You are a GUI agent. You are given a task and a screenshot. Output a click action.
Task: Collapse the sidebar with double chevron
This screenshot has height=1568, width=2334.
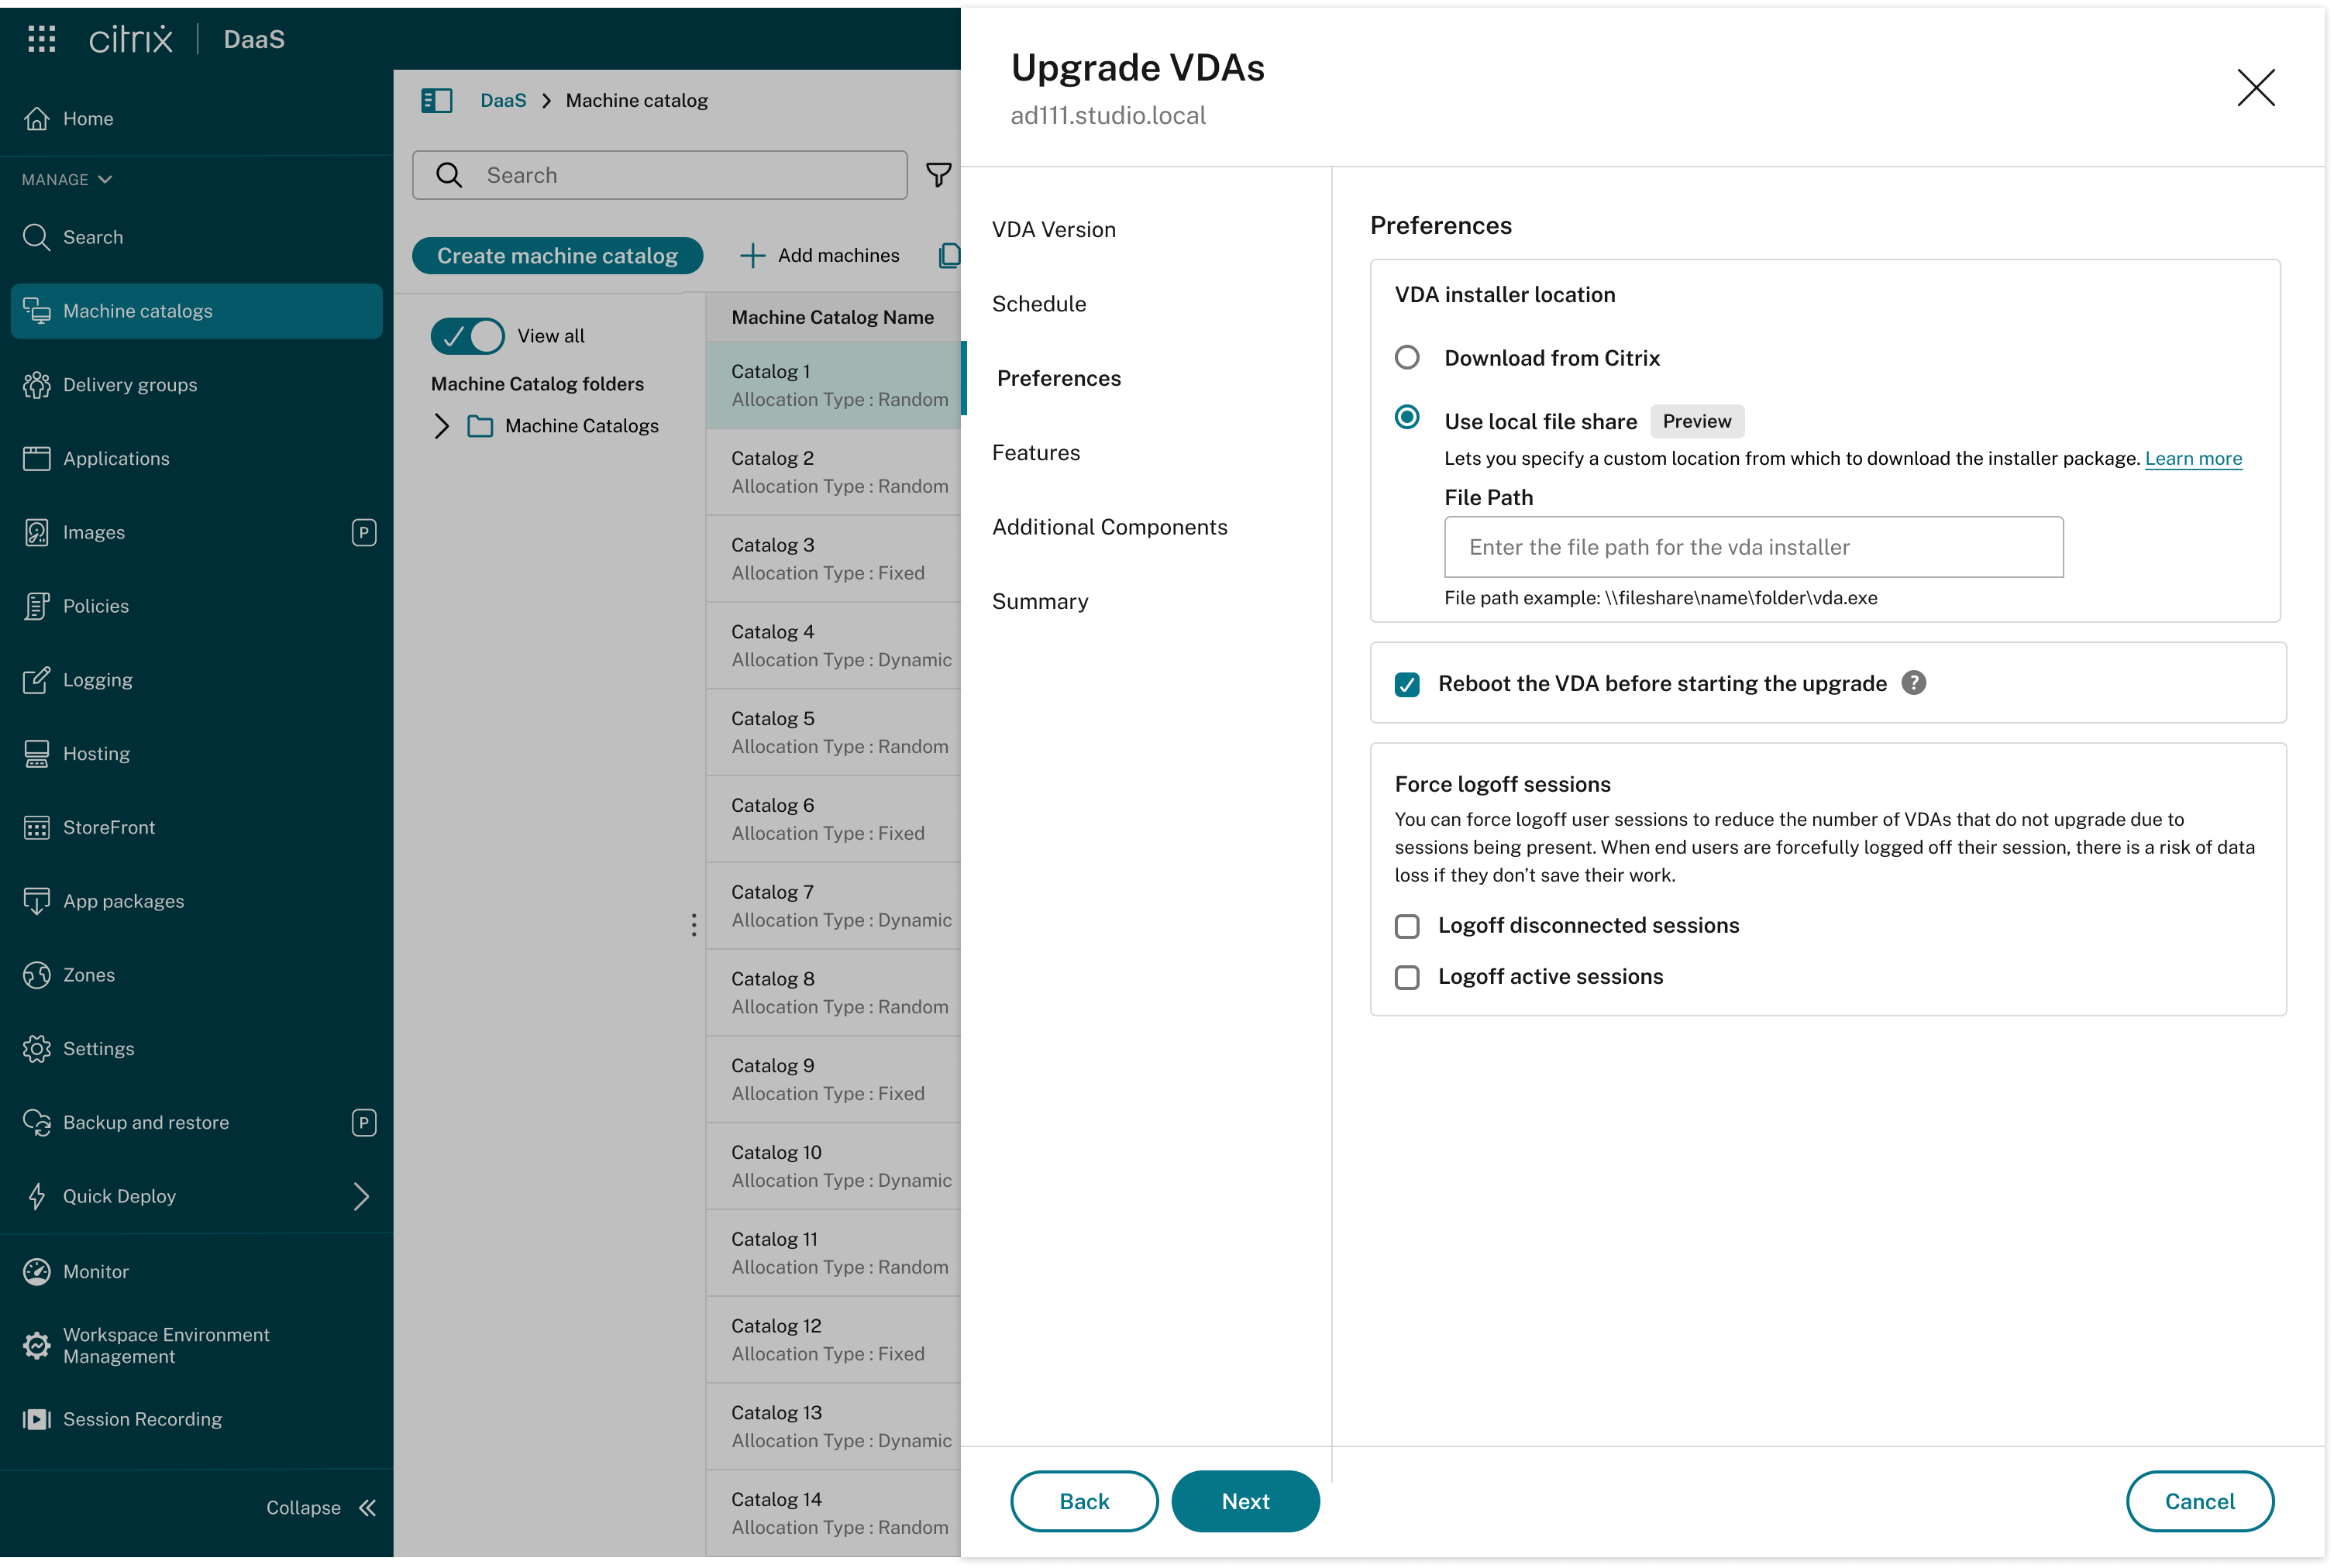pyautogui.click(x=367, y=1508)
